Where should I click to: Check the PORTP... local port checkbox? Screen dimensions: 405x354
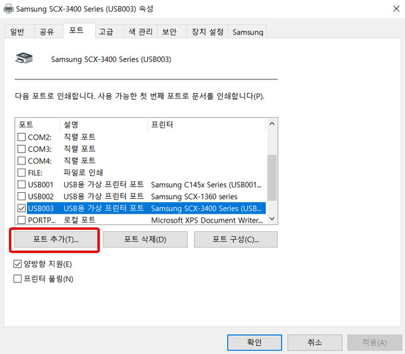[x=22, y=220]
